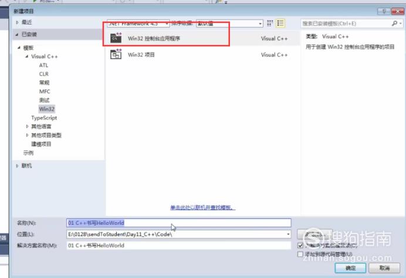The height and width of the screenshot is (278, 406).
Task: Click 确定 to confirm
Action: point(350,268)
